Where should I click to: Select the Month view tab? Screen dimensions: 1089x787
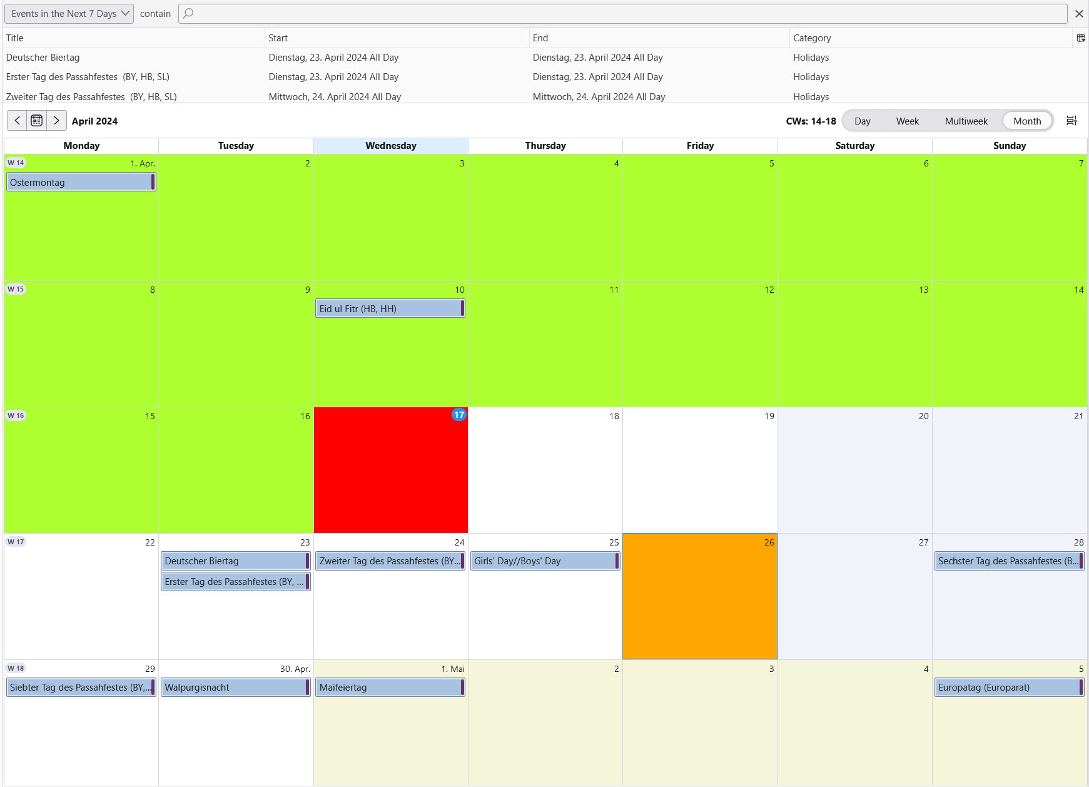1027,121
